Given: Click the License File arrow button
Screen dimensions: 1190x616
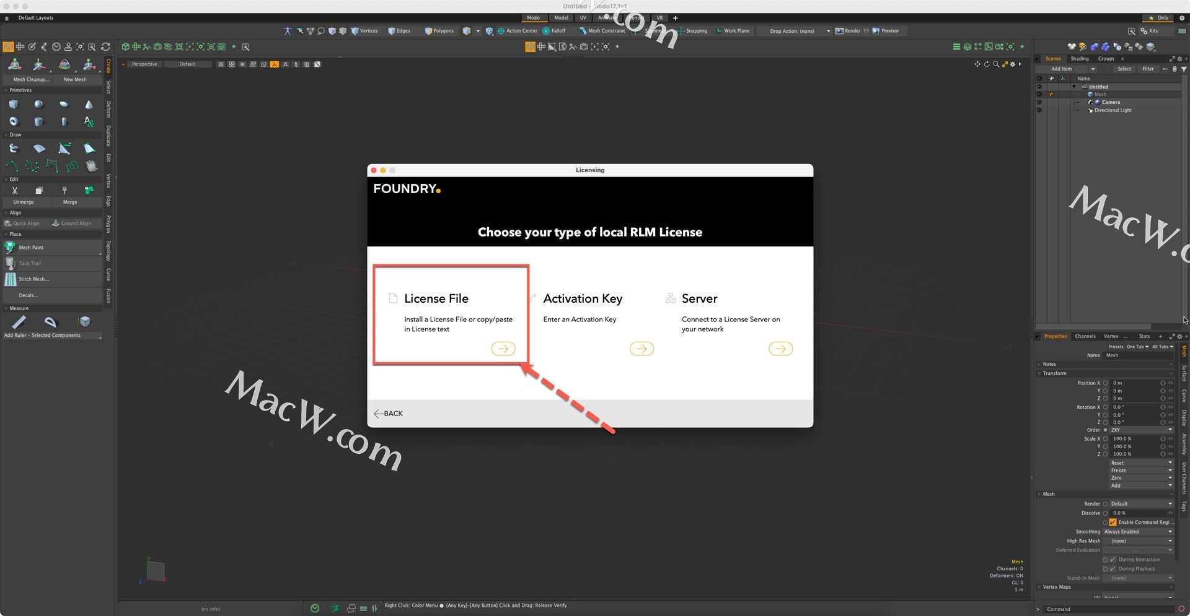Looking at the screenshot, I should [503, 349].
